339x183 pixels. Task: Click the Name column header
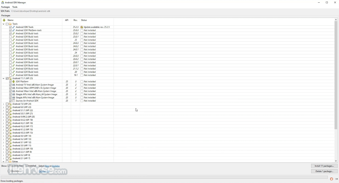(x=32, y=20)
